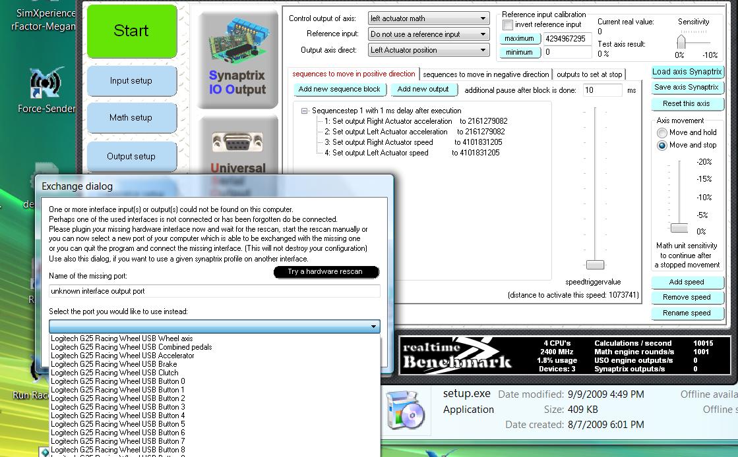This screenshot has width=738, height=457.
Task: Choose Logitech G25 Button 5 option
Action: [x=214, y=424]
